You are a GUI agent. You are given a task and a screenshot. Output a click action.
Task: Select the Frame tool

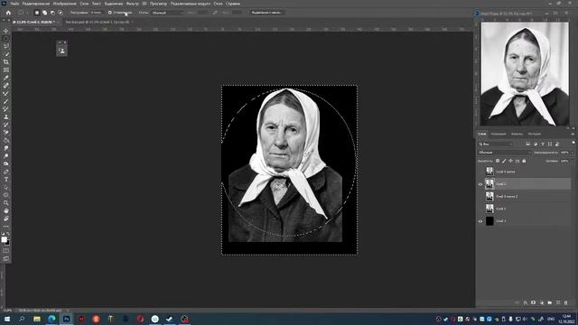coord(6,70)
